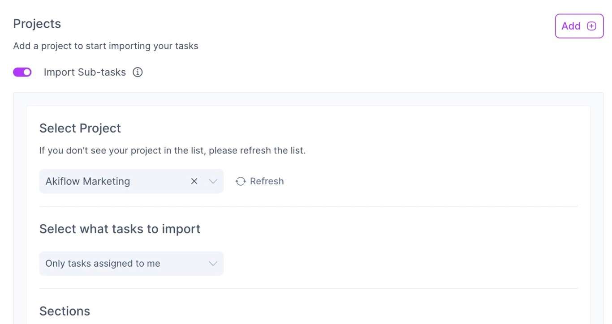Click the Akiflow Marketing text in the selector
Screen dimensions: 612x324
(88, 181)
